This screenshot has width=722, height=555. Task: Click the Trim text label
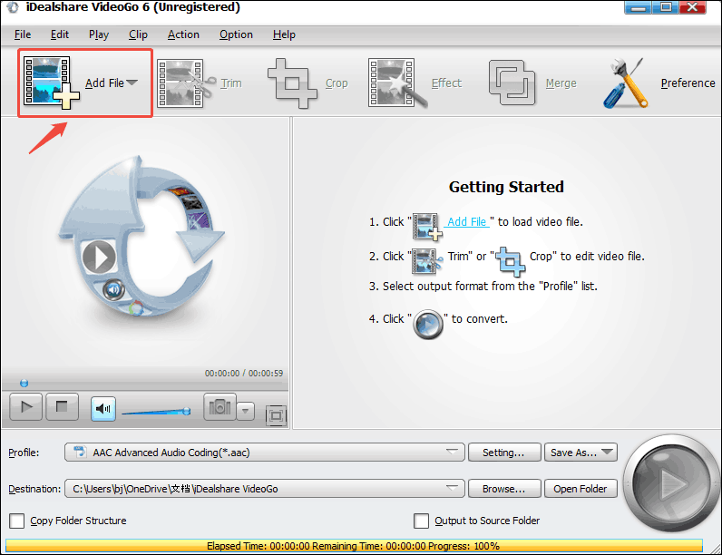(x=231, y=83)
